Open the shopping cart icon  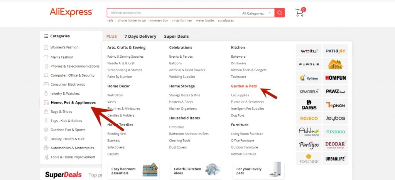tap(300, 13)
